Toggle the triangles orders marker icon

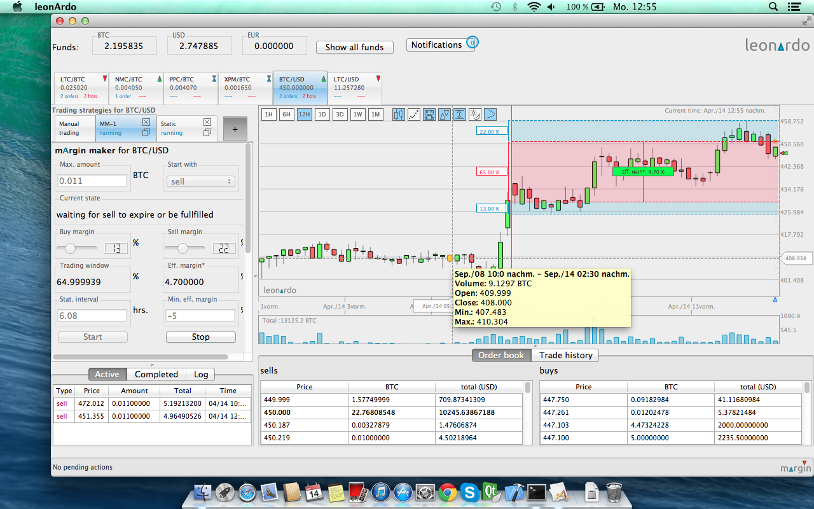[445, 115]
